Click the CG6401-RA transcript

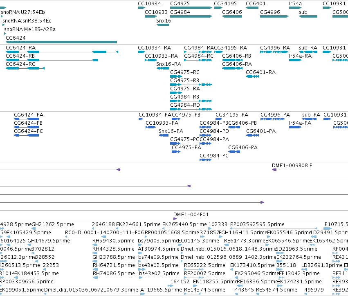point(252,76)
